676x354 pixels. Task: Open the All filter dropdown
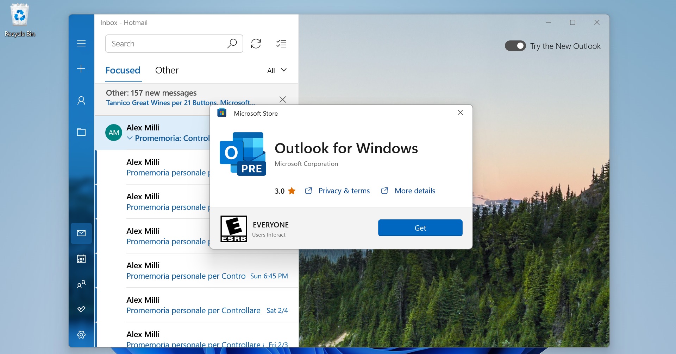point(277,71)
